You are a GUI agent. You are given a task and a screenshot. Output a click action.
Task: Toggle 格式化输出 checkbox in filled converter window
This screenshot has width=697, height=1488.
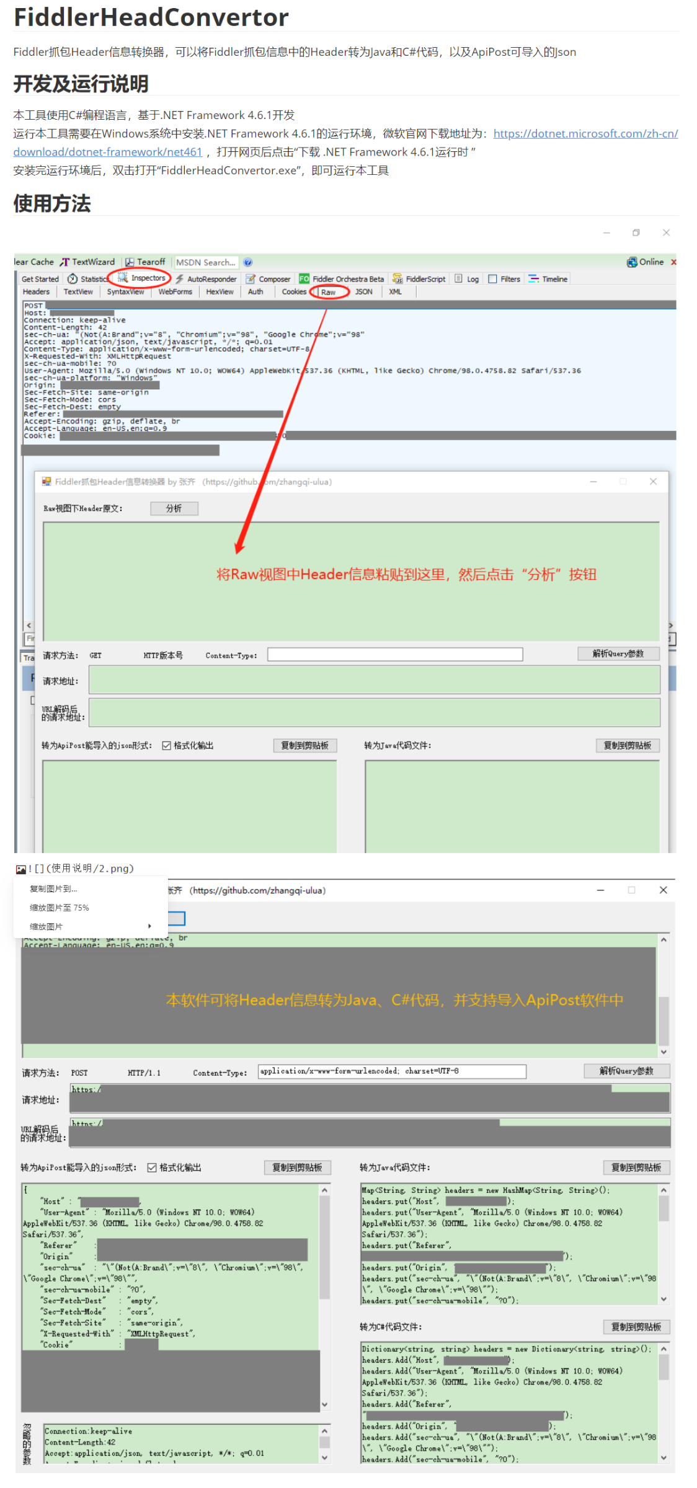[x=152, y=1167]
